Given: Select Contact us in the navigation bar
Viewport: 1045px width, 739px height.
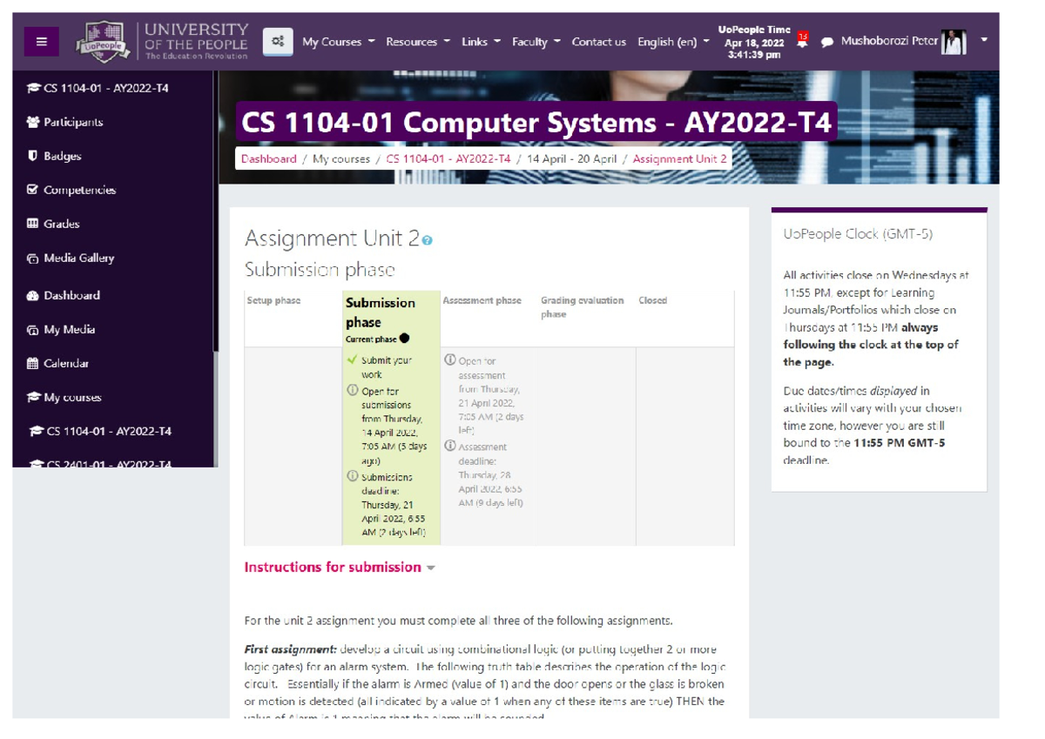Looking at the screenshot, I should click(x=599, y=41).
